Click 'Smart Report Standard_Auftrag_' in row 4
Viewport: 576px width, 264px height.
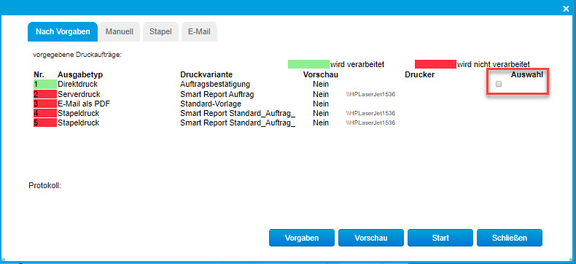tap(238, 113)
